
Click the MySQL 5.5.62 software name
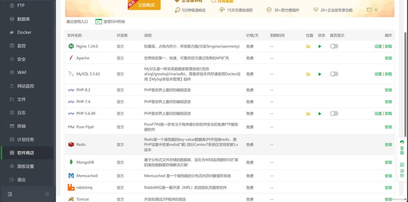pos(88,74)
